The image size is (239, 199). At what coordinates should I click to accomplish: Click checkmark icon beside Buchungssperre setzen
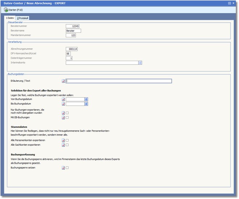(64, 168)
